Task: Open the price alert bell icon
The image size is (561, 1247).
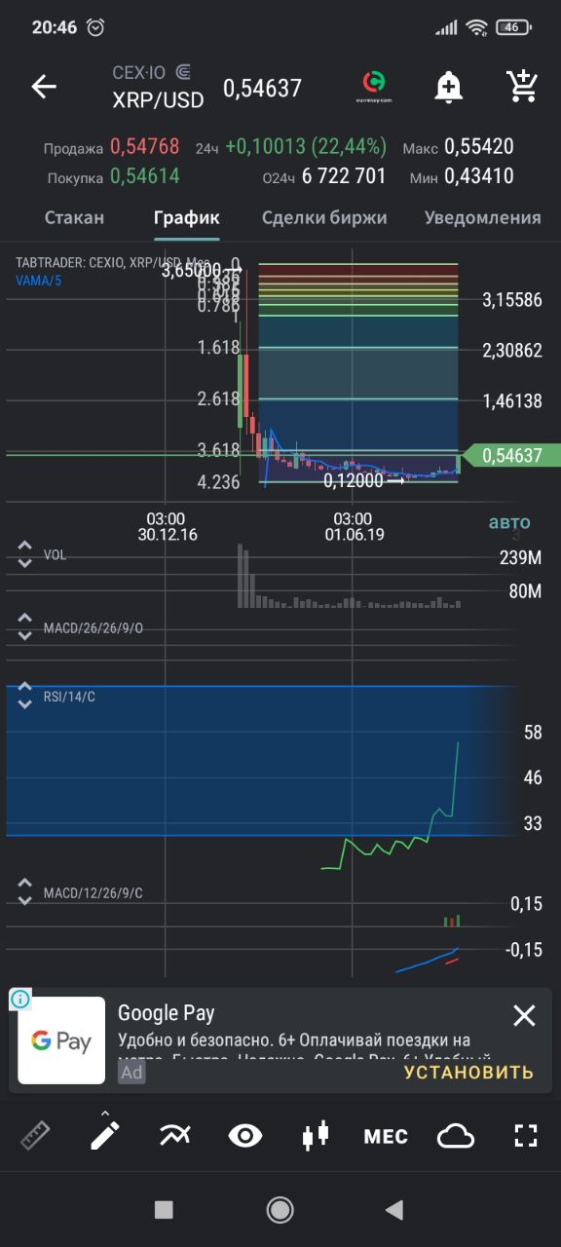Action: [x=448, y=87]
